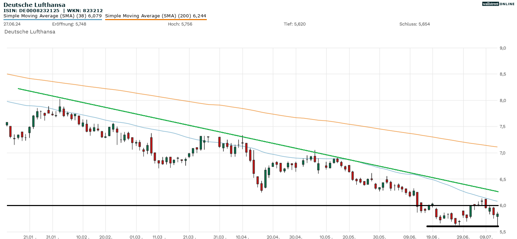The width and height of the screenshot is (517, 239).
Task: Click the 20.05. date axis label
Action: pos(349,237)
